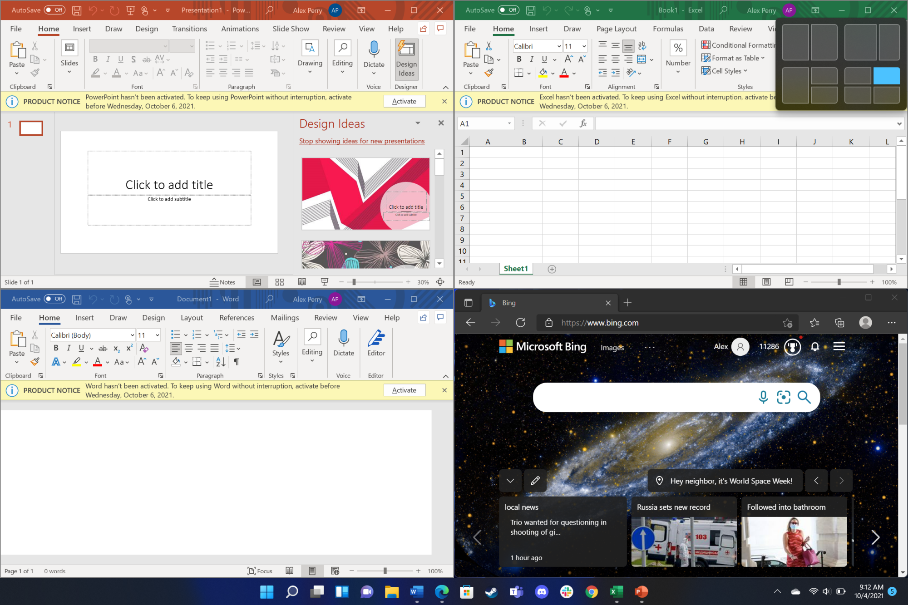Open Design Ideas pane options dropdown arrow
Image resolution: width=908 pixels, height=605 pixels.
pos(418,123)
